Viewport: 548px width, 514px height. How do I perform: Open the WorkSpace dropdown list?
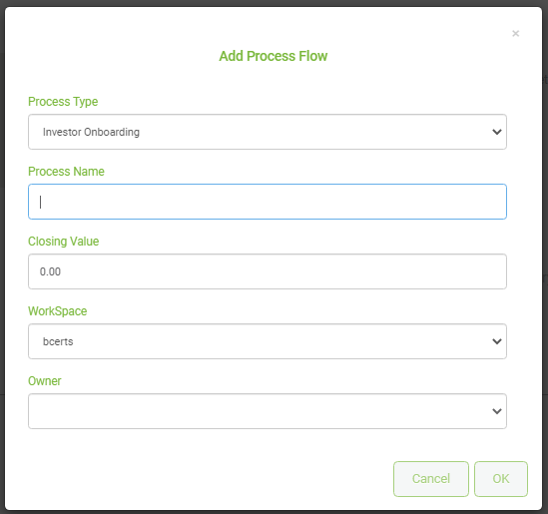click(x=268, y=341)
